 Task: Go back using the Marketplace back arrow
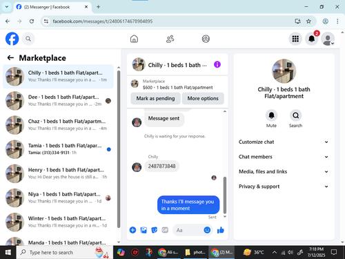coord(10,58)
